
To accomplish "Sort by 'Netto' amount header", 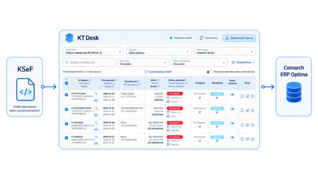I will [x=155, y=80].
